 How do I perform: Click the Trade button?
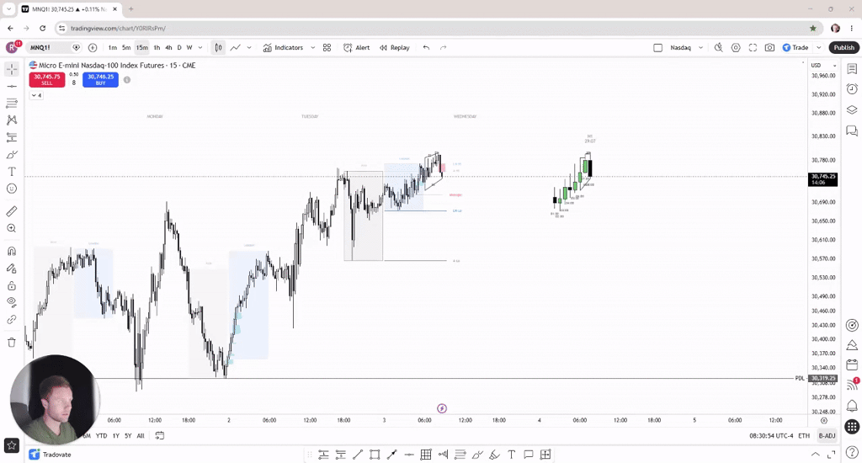pyautogui.click(x=795, y=48)
